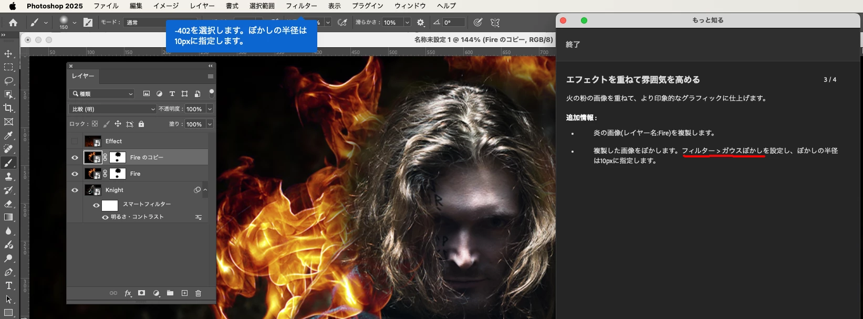The height and width of the screenshot is (319, 863).
Task: Open the イメージ menu
Action: (x=166, y=6)
